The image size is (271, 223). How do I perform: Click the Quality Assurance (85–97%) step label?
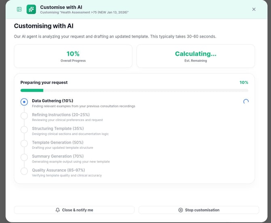point(61,170)
